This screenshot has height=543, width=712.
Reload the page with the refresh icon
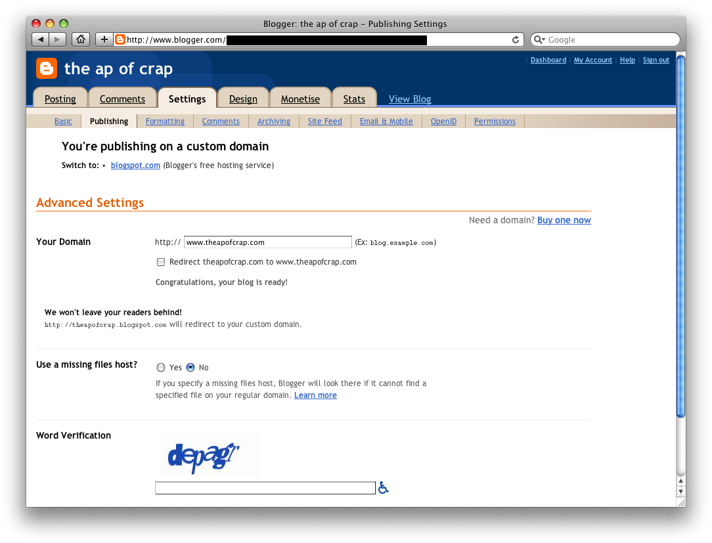pyautogui.click(x=516, y=39)
